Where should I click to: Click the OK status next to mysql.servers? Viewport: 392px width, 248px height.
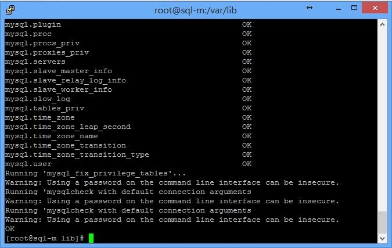pos(246,62)
